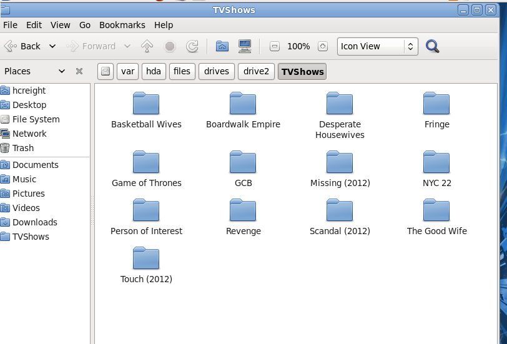
Task: Open the Go menu
Action: (x=85, y=25)
